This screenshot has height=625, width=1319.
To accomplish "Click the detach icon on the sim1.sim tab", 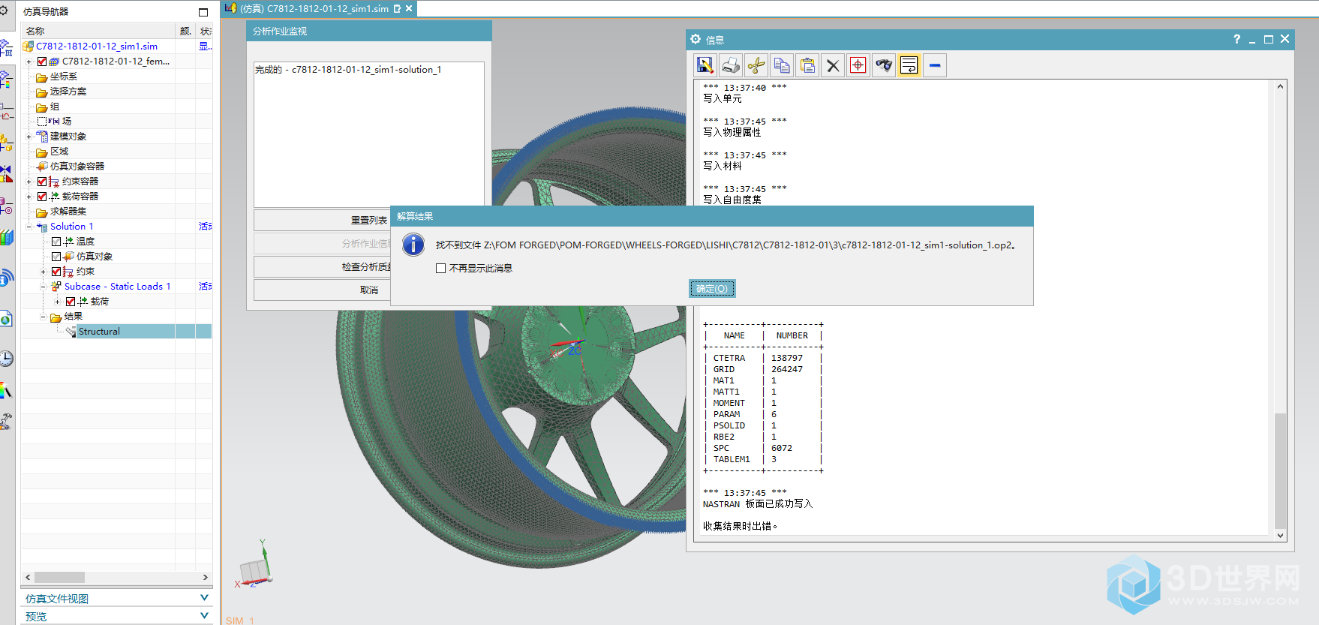I will [397, 9].
